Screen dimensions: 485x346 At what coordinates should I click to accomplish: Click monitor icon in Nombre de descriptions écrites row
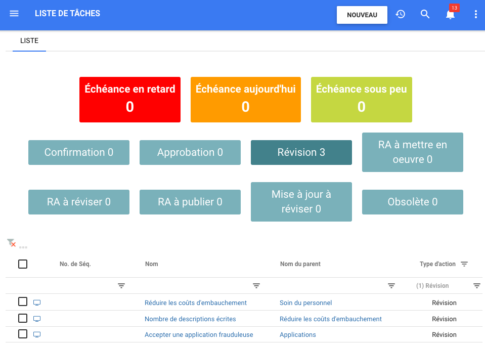(x=37, y=319)
